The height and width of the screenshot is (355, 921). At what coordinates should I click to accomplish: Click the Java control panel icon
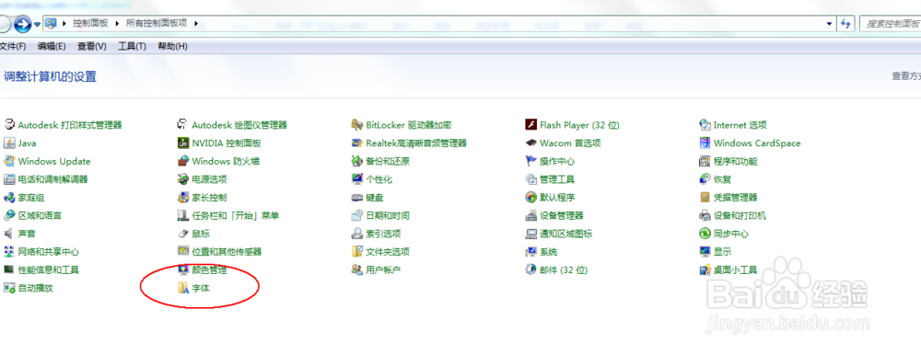pyautogui.click(x=9, y=143)
